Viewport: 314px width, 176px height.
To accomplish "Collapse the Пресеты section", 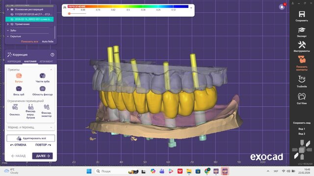I will (x=51, y=69).
